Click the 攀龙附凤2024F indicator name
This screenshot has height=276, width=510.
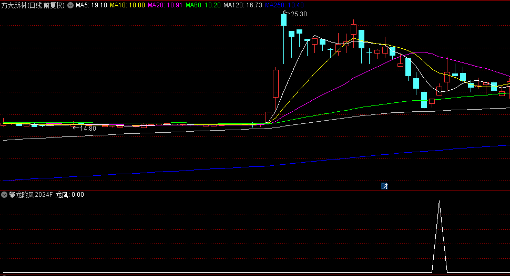point(31,195)
